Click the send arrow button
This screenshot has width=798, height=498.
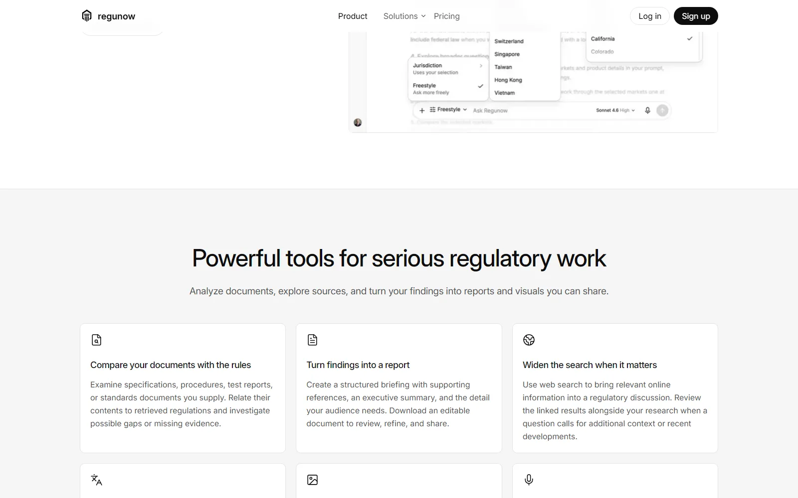(662, 111)
